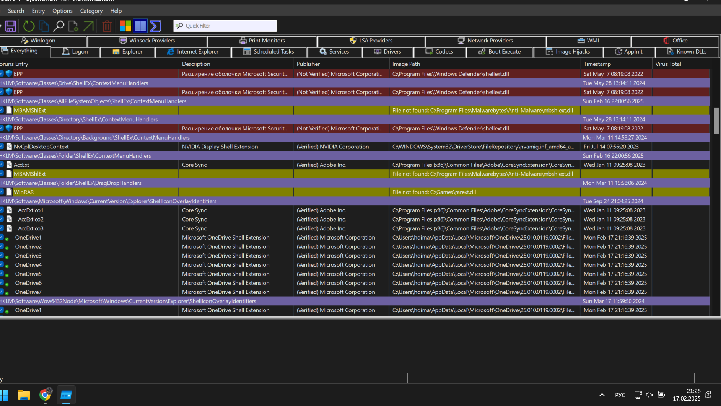Open the Windows Start menu

click(4, 395)
